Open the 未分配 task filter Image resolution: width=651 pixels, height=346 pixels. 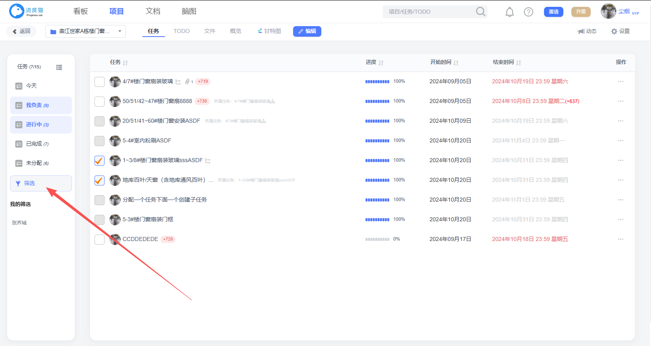(x=41, y=163)
